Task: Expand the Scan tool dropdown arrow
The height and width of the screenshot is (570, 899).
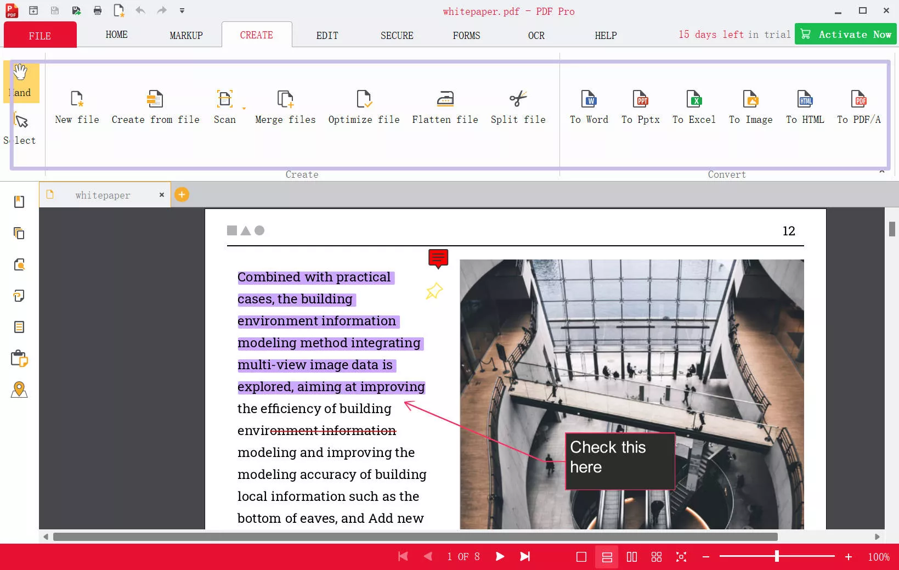Action: click(x=245, y=109)
